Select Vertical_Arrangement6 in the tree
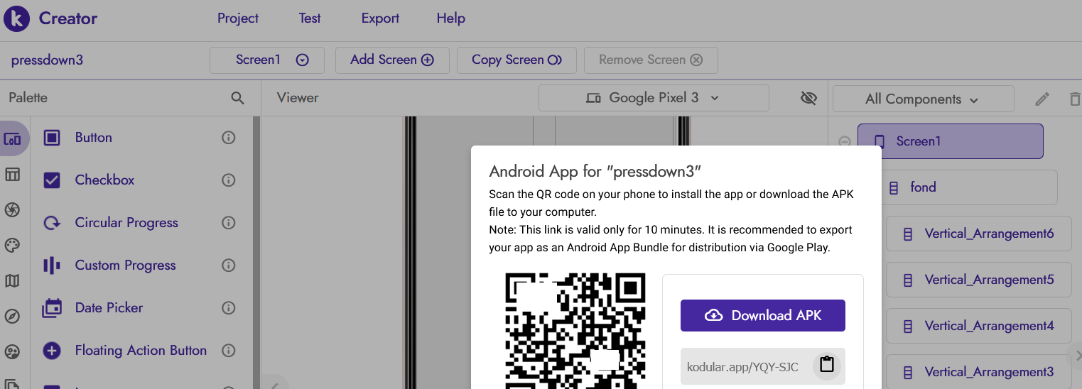This screenshot has width=1082, height=389. point(978,234)
